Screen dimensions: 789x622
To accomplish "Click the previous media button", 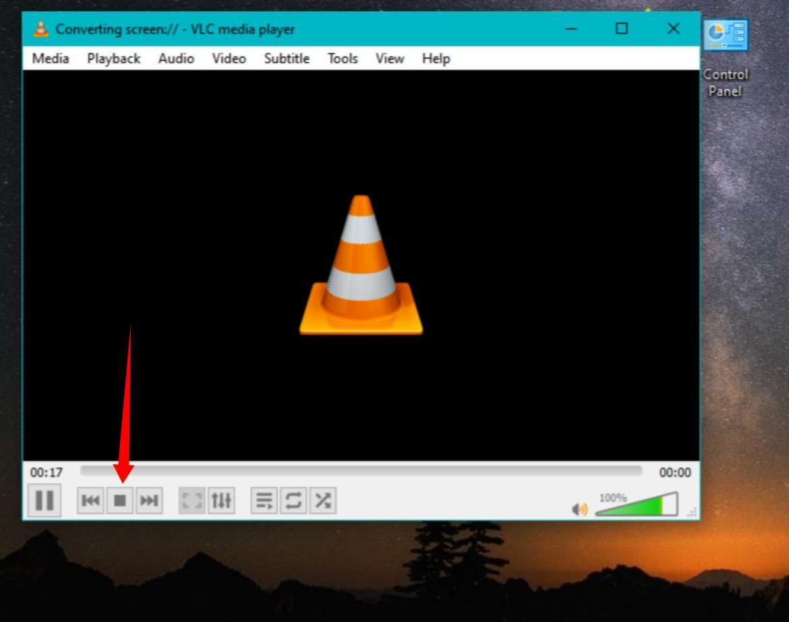I will (x=90, y=500).
